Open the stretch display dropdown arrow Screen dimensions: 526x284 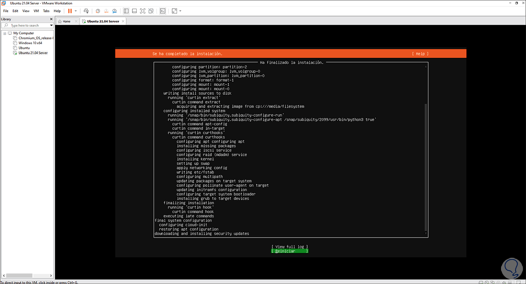pos(180,11)
